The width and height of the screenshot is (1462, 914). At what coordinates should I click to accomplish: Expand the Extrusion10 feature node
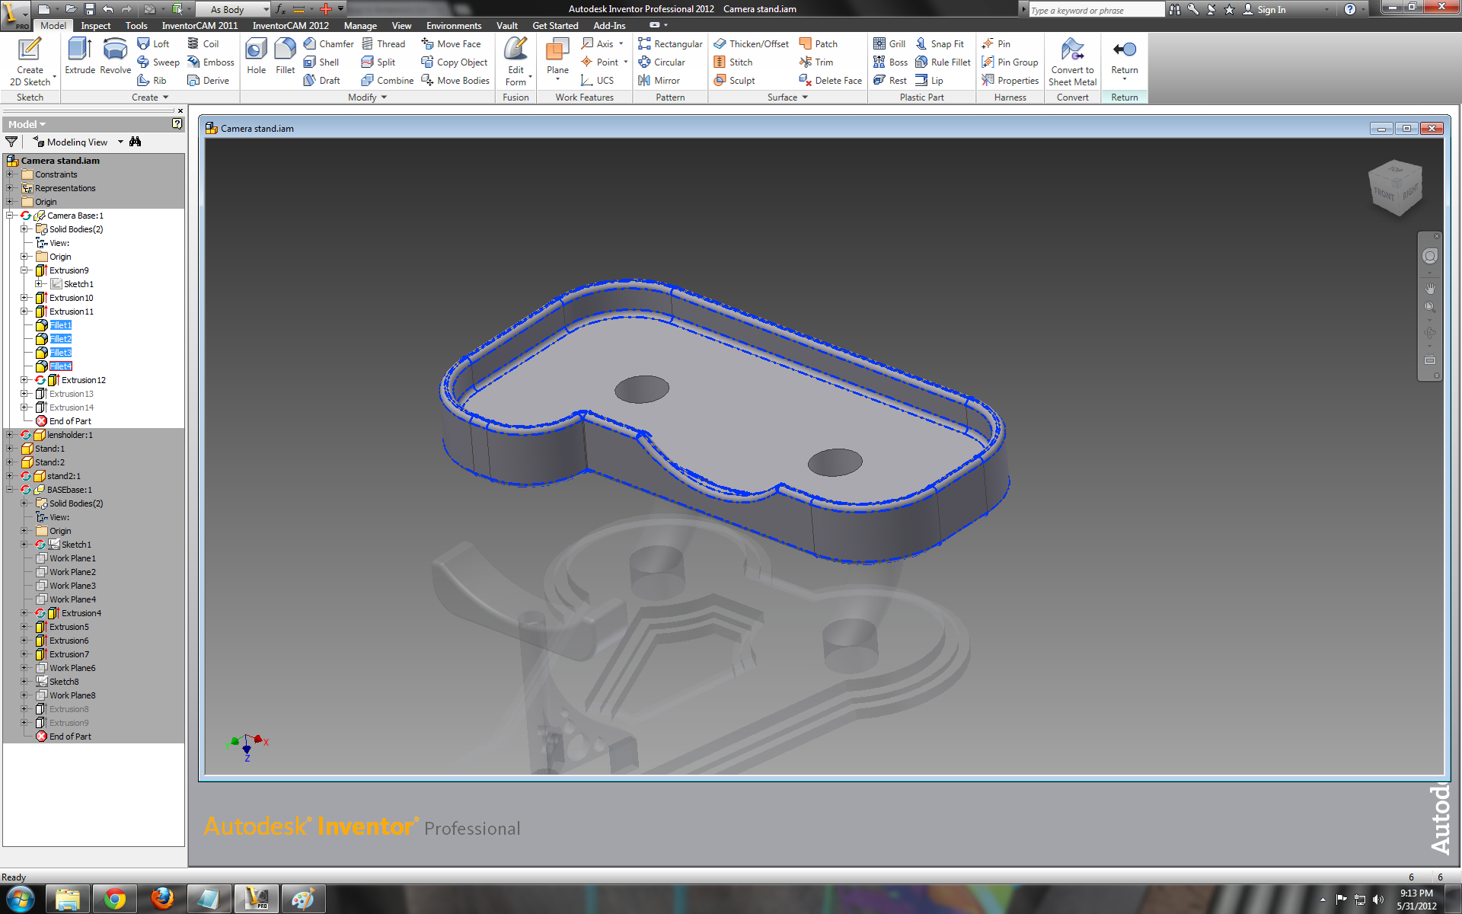coord(24,298)
